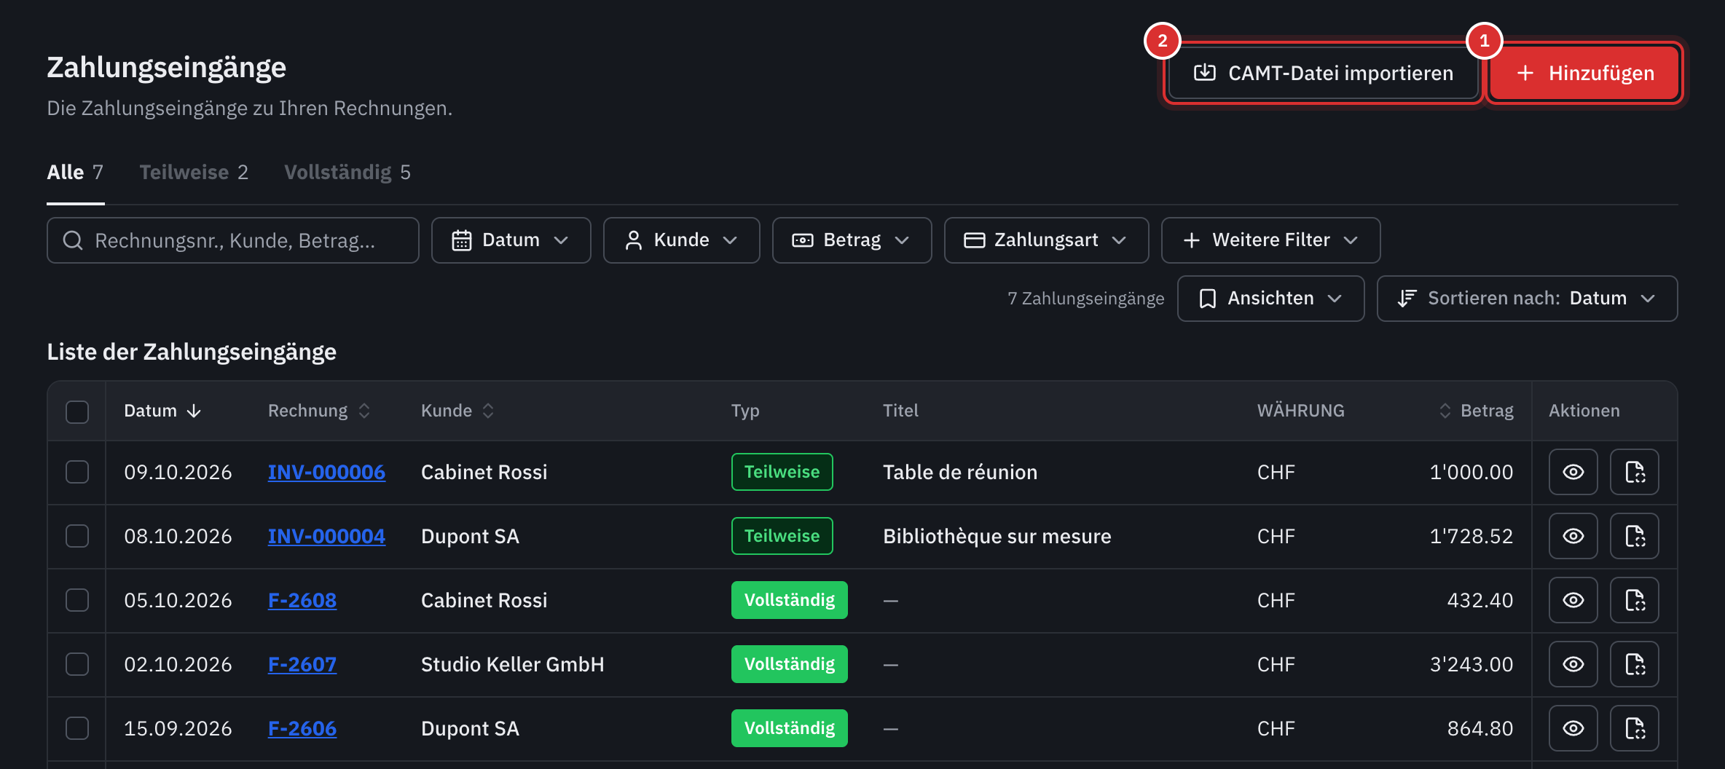This screenshot has width=1725, height=769.
Task: Open invoice link INV-000004
Action: tap(326, 536)
